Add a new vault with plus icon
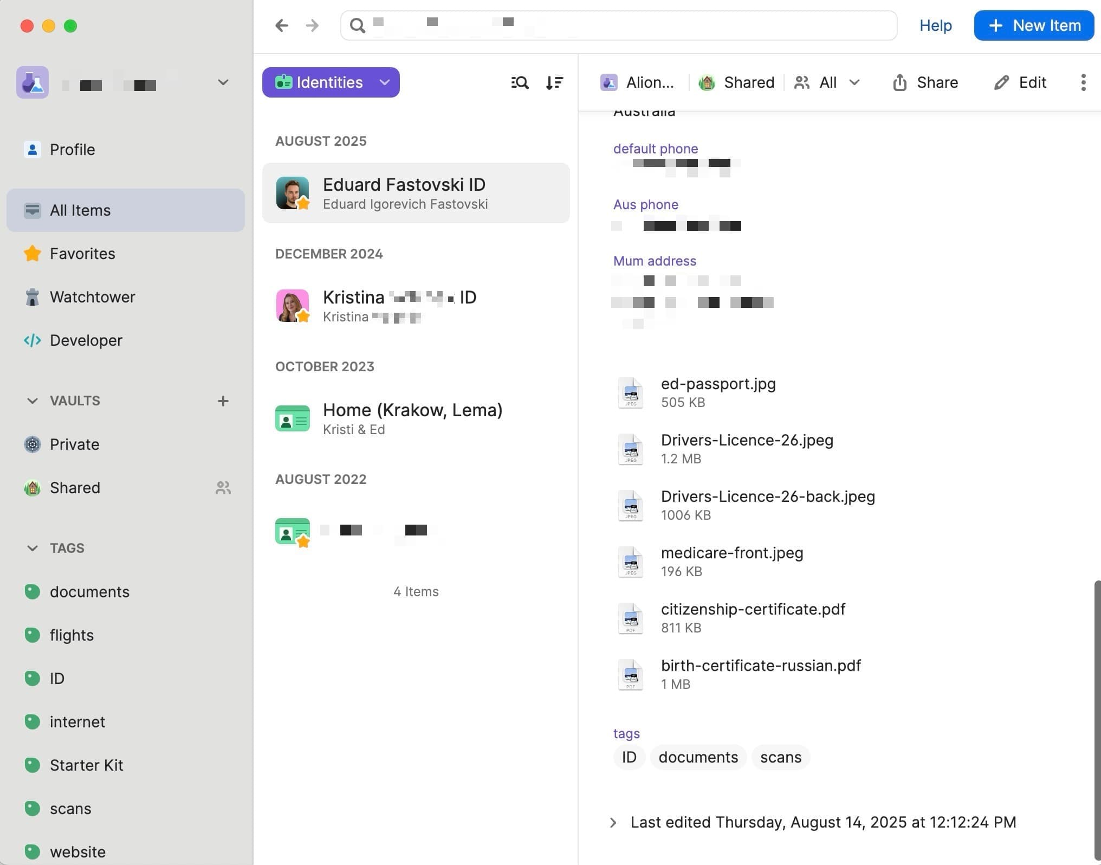The height and width of the screenshot is (865, 1101). pyautogui.click(x=223, y=401)
